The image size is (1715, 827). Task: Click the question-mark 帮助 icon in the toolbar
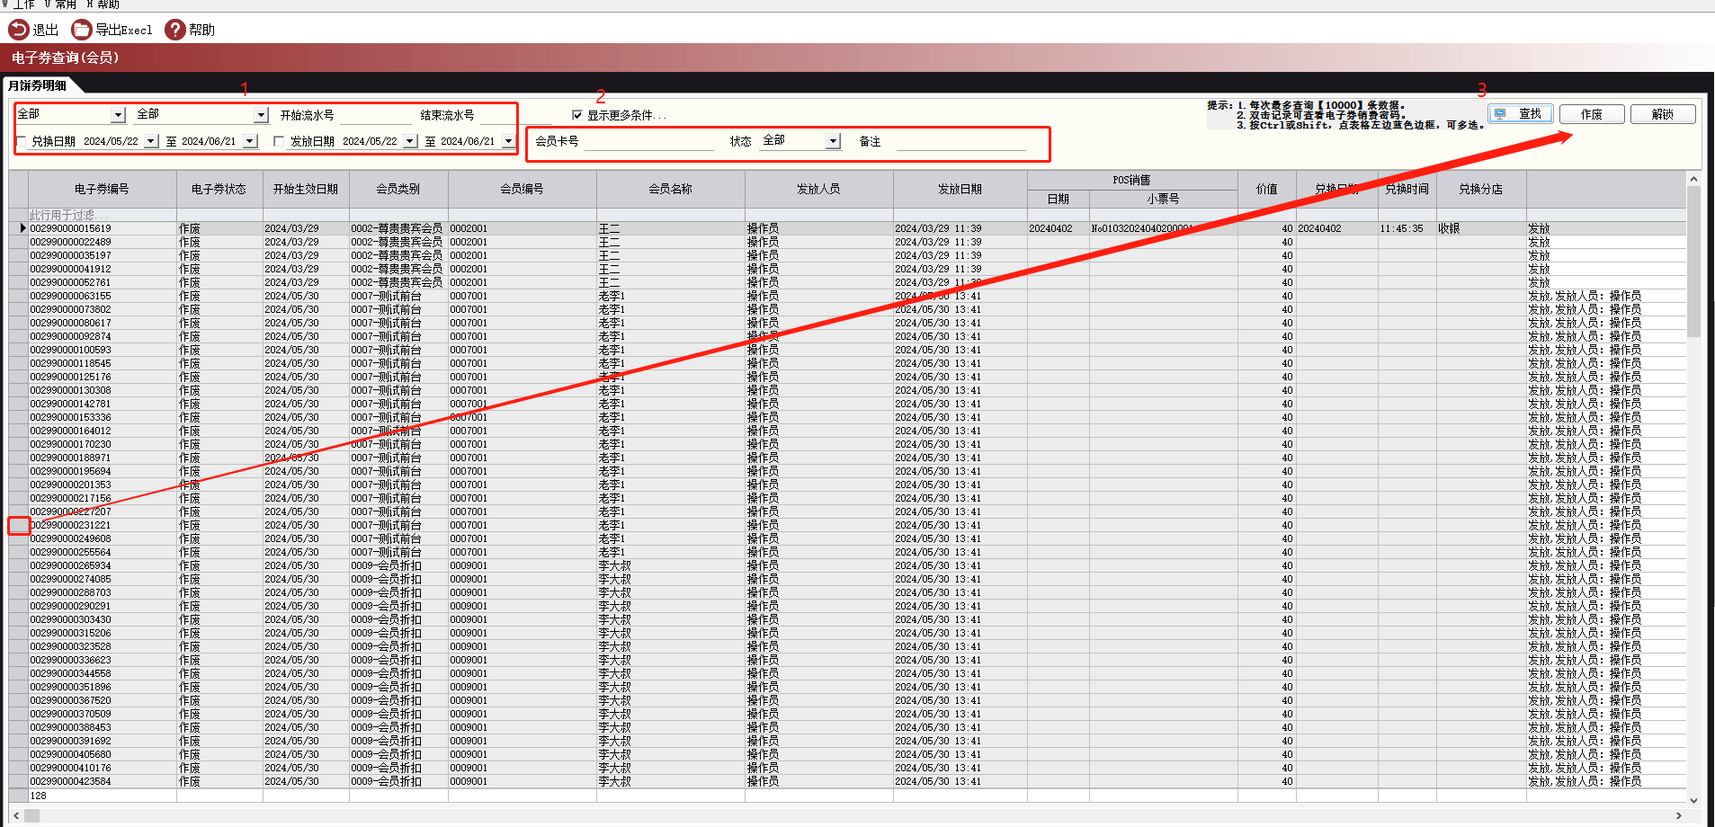(174, 30)
